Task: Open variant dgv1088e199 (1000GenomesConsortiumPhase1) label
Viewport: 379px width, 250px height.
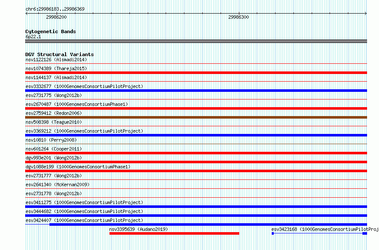Action: point(78,167)
